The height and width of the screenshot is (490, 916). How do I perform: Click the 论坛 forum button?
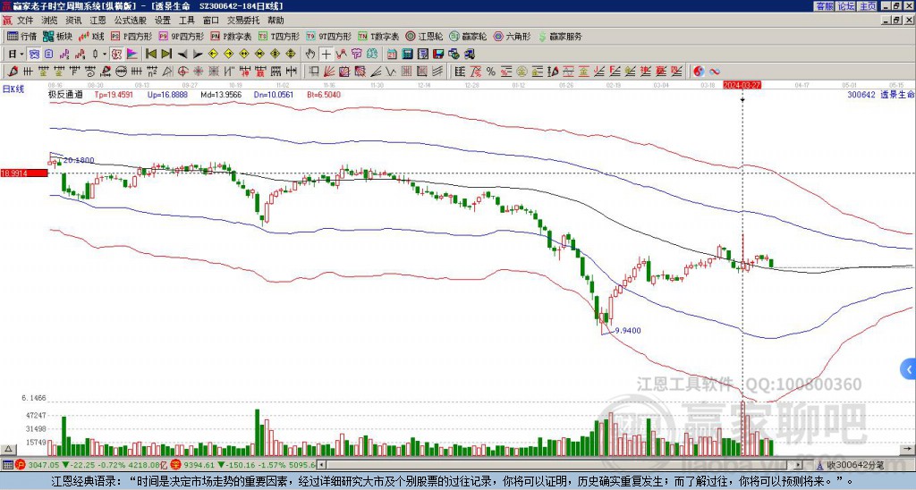click(x=846, y=6)
